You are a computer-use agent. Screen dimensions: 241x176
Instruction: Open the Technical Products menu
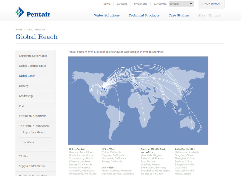pos(144,15)
